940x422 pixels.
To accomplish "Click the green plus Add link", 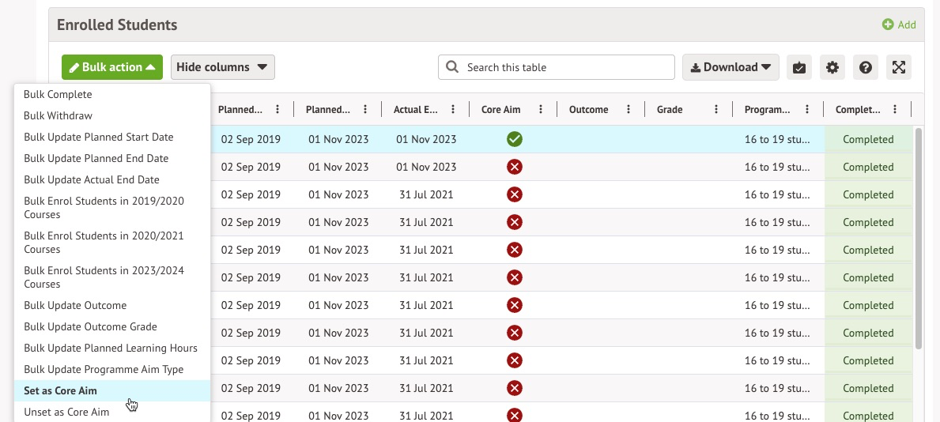I will tap(899, 24).
